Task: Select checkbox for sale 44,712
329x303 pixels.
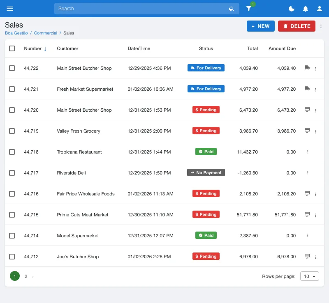Action: [12, 257]
